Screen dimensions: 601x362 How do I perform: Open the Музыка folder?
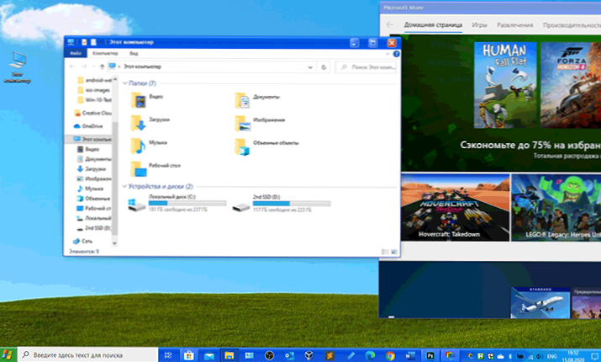(x=149, y=146)
